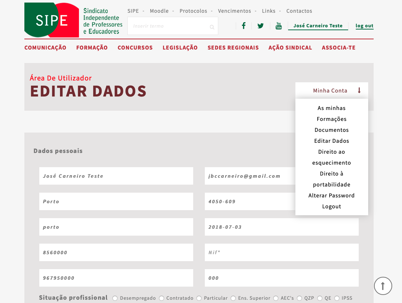This screenshot has height=303, width=402.
Task: Open the COMUNICAÇÃO menu
Action: [x=45, y=48]
